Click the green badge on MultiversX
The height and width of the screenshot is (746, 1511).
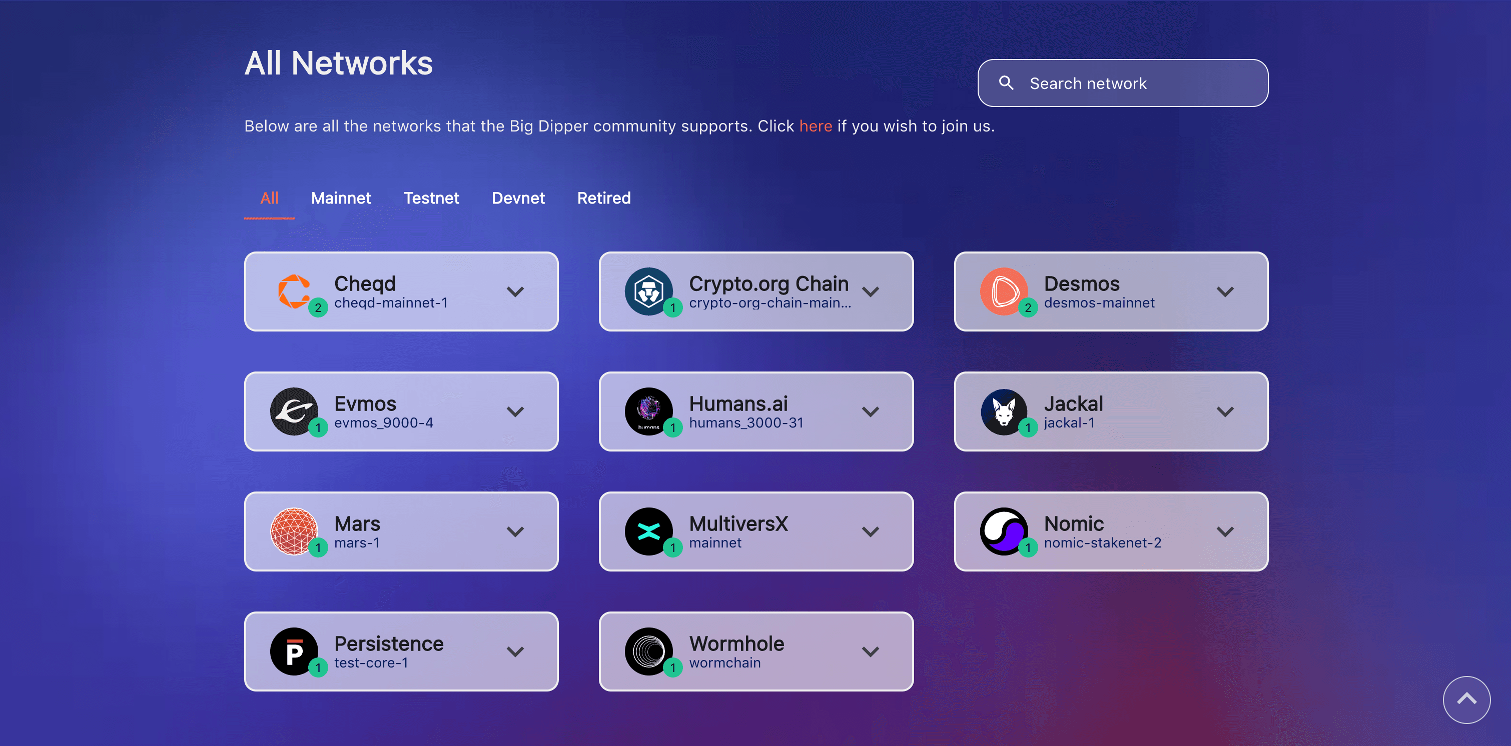tap(673, 548)
